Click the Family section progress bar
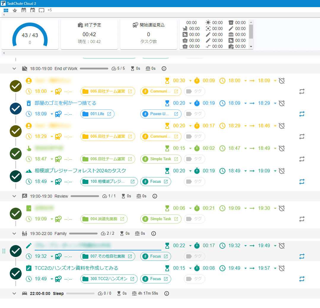The height and width of the screenshot is (308, 320). (83, 234)
